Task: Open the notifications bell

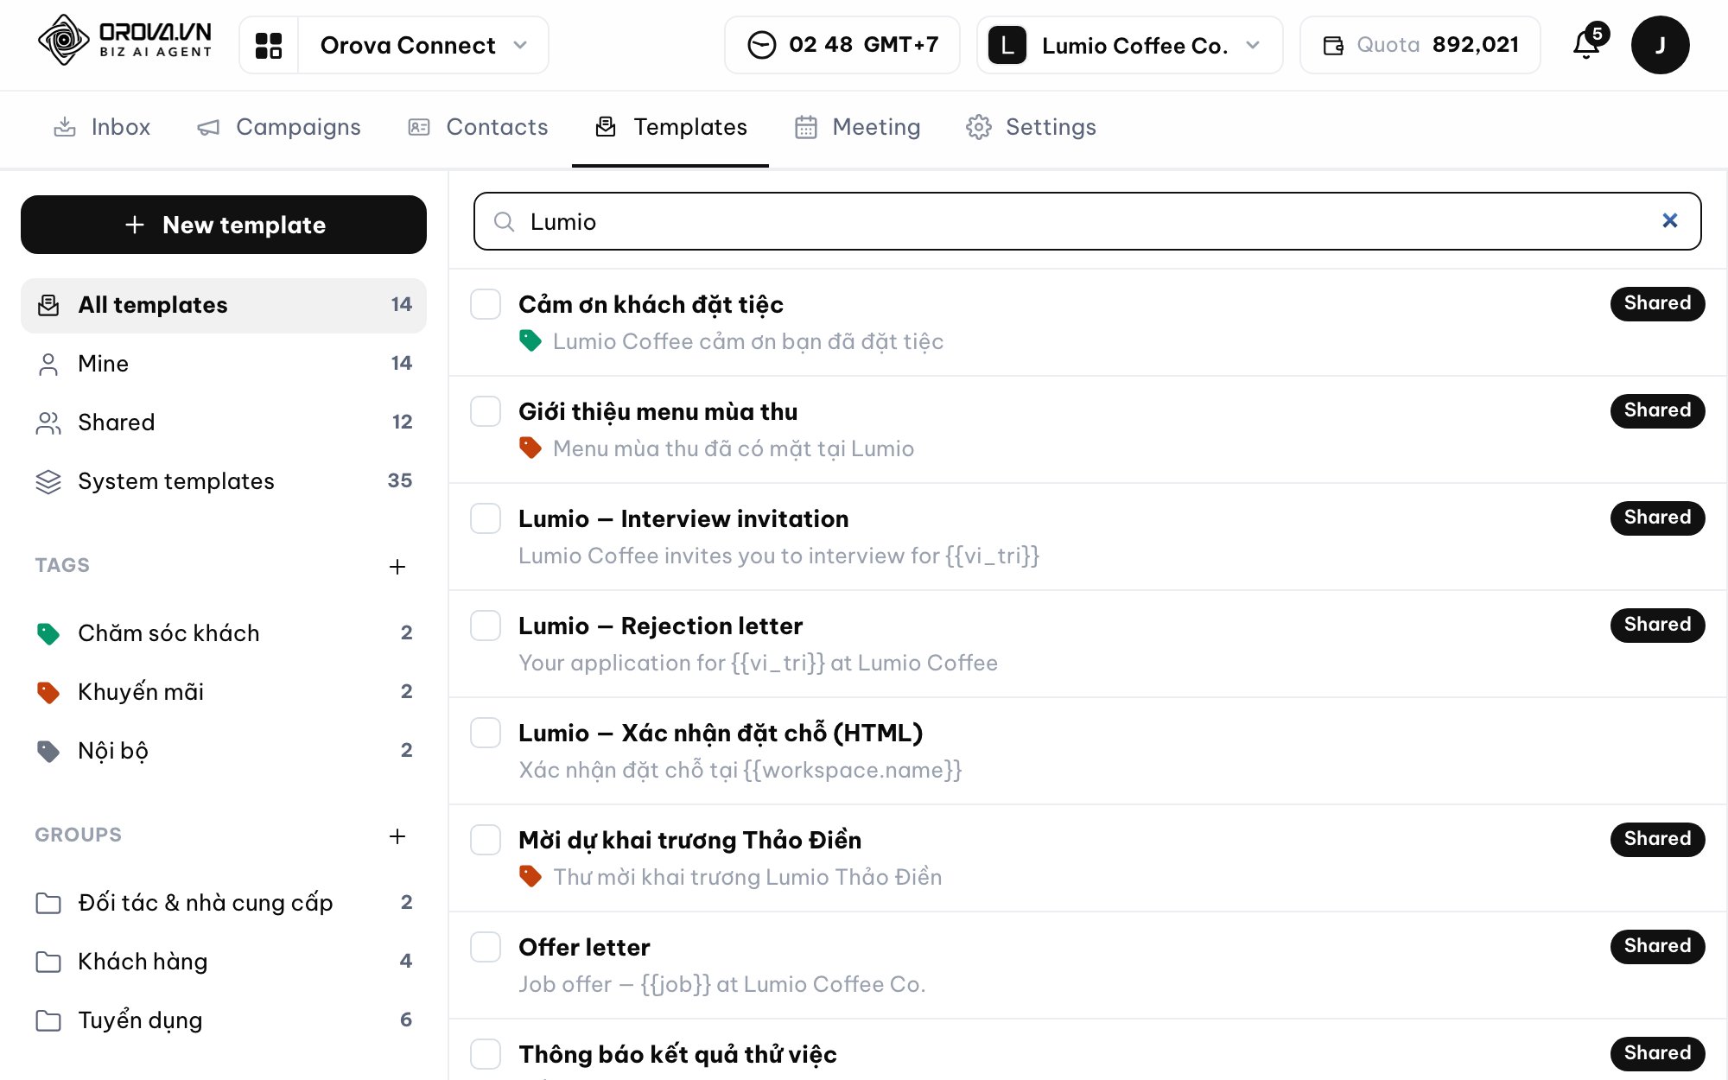Action: [x=1586, y=45]
